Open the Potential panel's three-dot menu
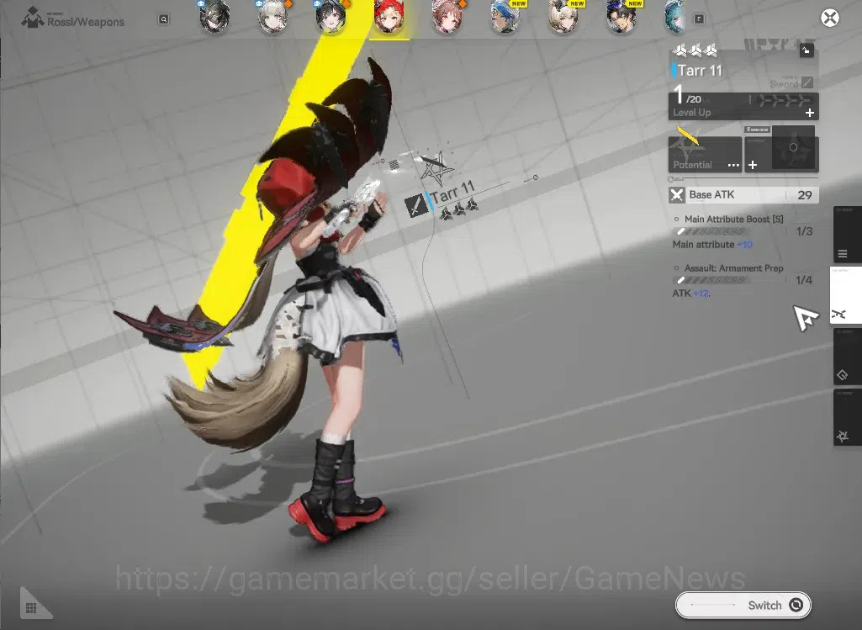862x630 pixels. point(733,165)
